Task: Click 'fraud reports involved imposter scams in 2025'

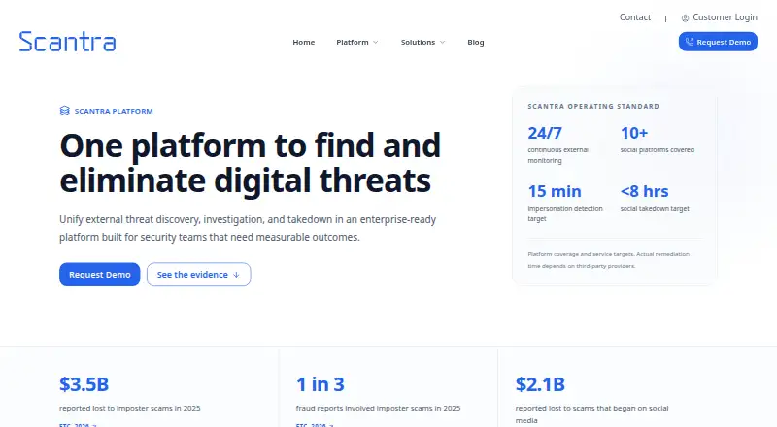Action: [378, 409]
